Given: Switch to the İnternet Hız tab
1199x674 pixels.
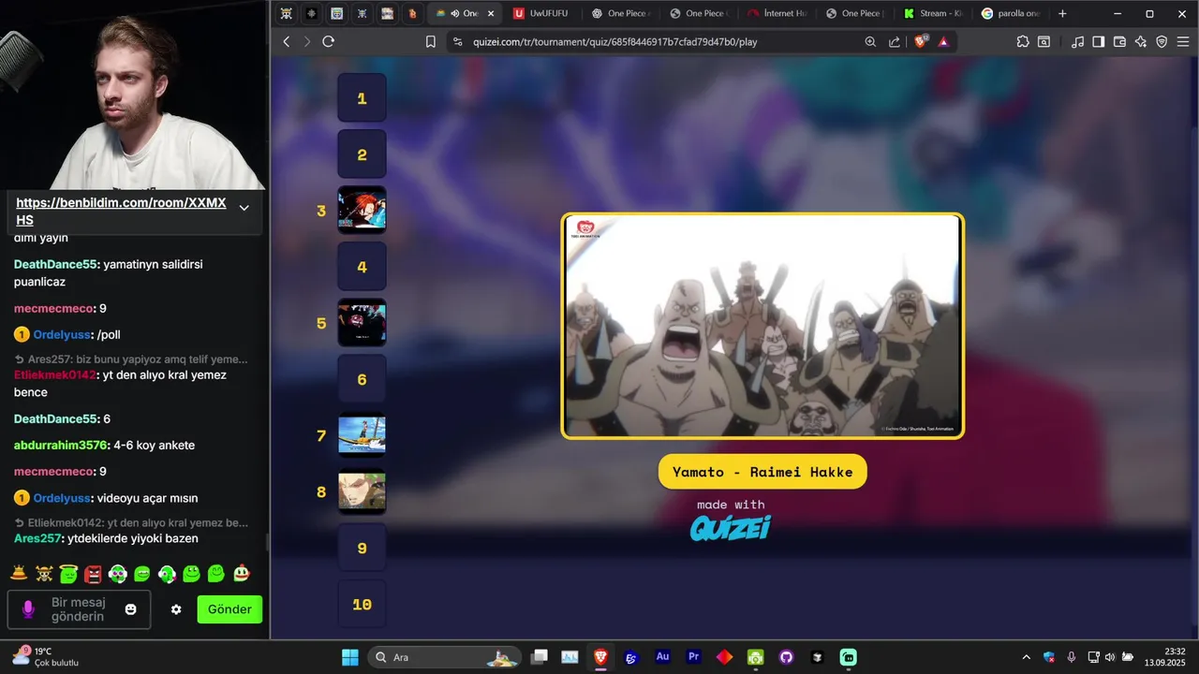Looking at the screenshot, I should [776, 13].
